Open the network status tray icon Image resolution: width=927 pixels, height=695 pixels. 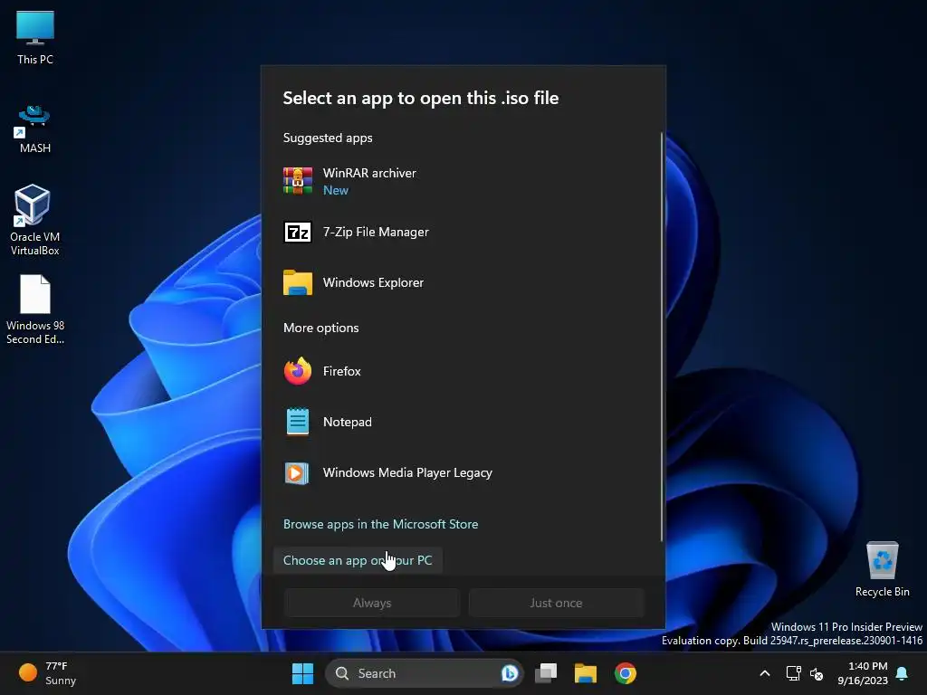pyautogui.click(x=793, y=673)
